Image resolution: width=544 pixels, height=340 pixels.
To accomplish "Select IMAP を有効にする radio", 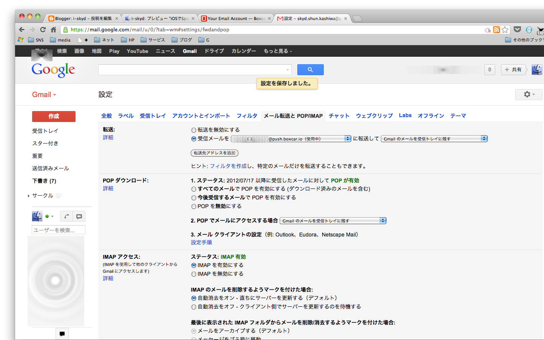I will [194, 265].
